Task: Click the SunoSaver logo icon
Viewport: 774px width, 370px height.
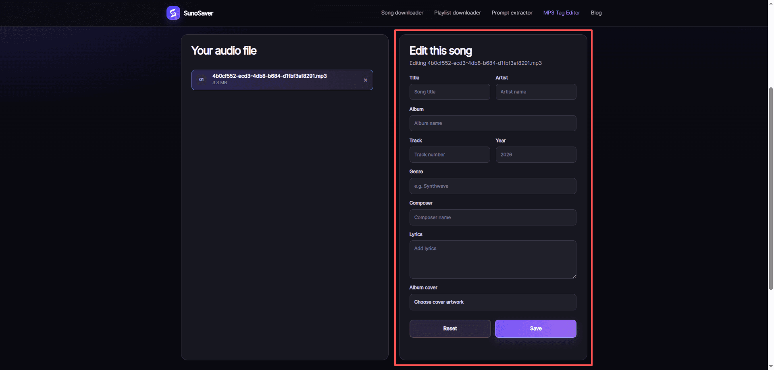Action: 173,13
